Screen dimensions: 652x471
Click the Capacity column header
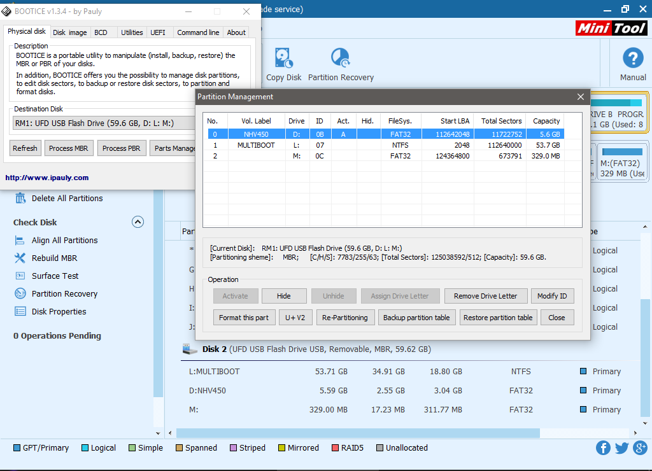(545, 121)
